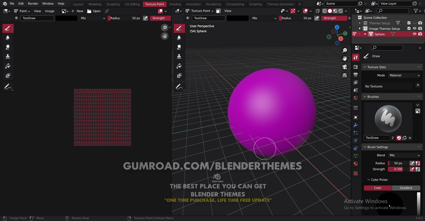Open Mode Material dropdown in Texture Slots
The height and width of the screenshot is (221, 425).
pyautogui.click(x=404, y=75)
